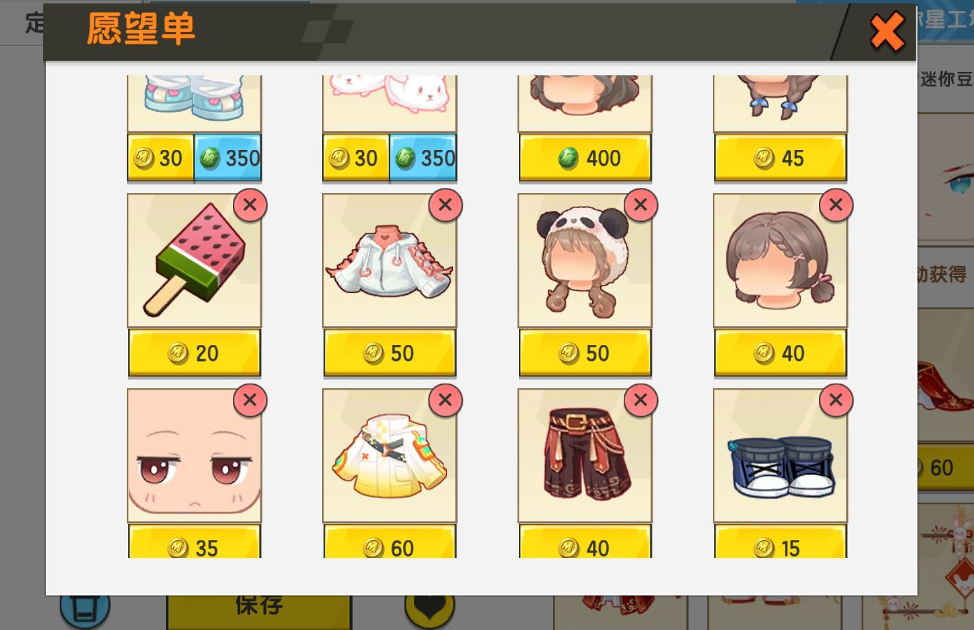Buy the panda hat hairstyle for 50 coins
Screen dimensions: 974x630
tap(585, 353)
